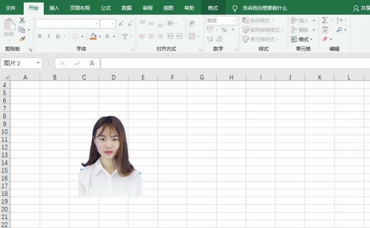Click the AutoSum sigma icon
The image size is (370, 228).
[325, 21]
